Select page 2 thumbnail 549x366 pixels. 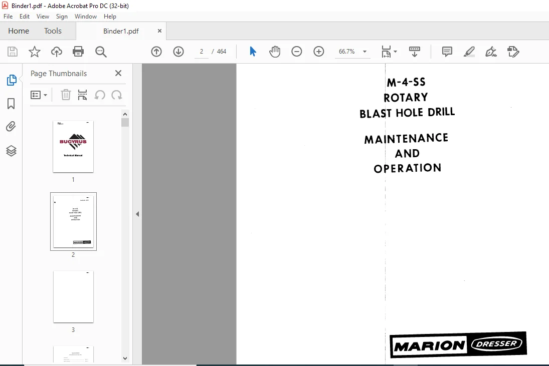coord(73,221)
